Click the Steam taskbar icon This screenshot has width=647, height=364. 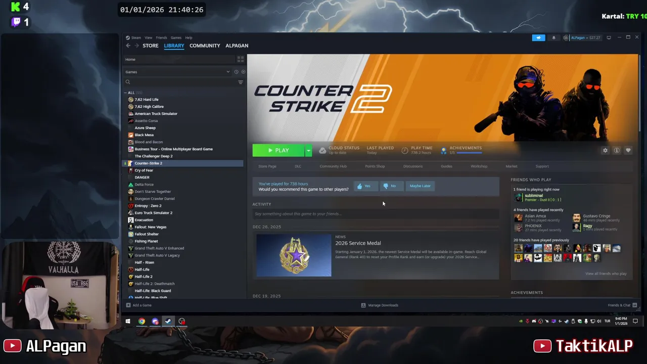tap(168, 321)
